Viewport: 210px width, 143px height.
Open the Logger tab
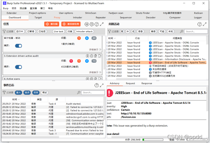[x=198, y=17]
